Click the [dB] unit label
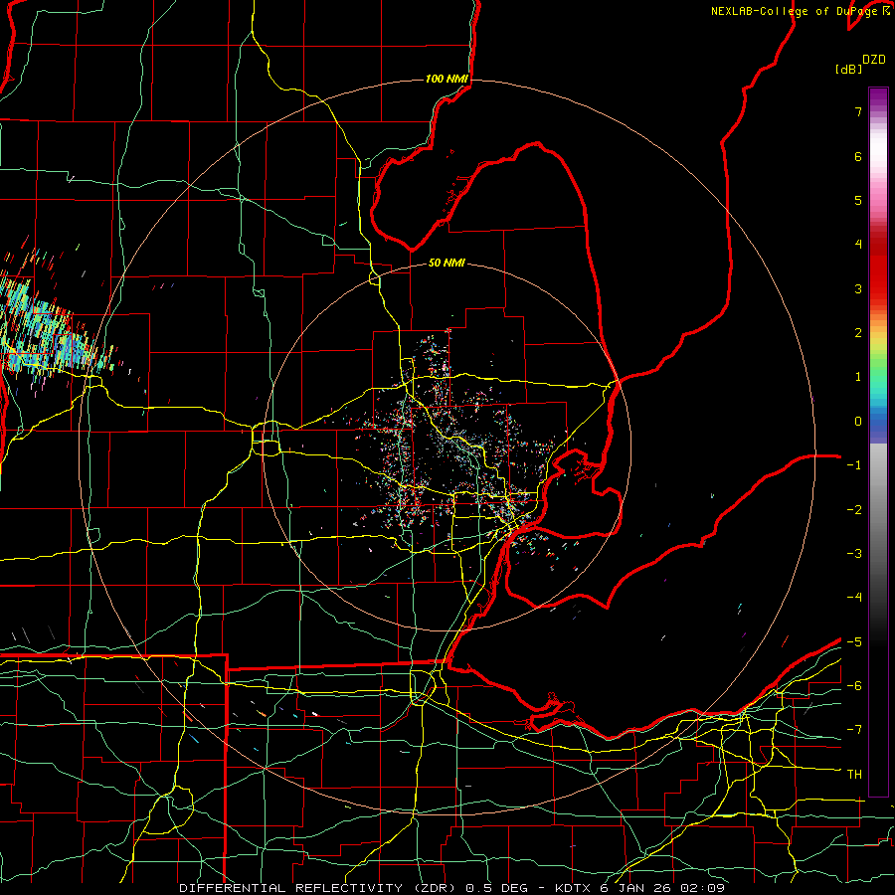This screenshot has width=895, height=895. click(848, 69)
